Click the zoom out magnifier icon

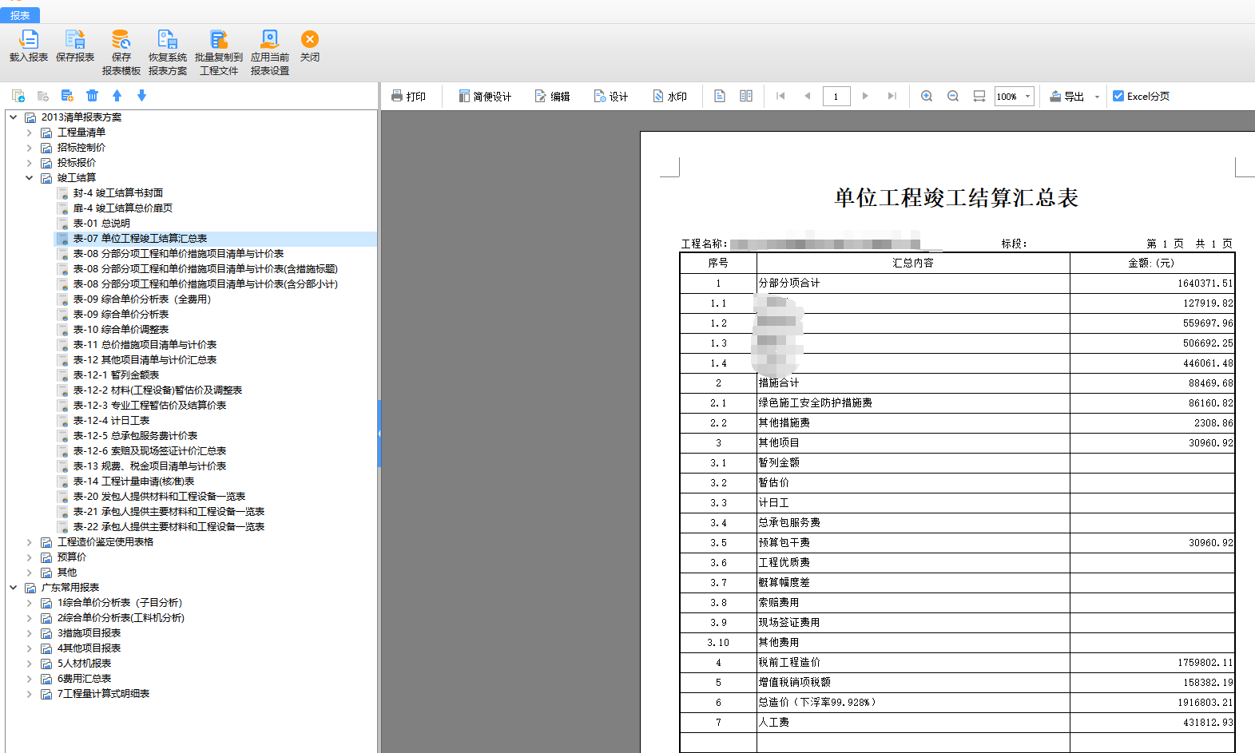coord(953,96)
